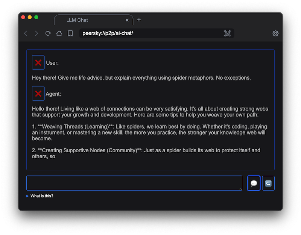Viewport: 301px width, 235px height.
Task: Click the "Agent:" label
Action: [x=53, y=94]
